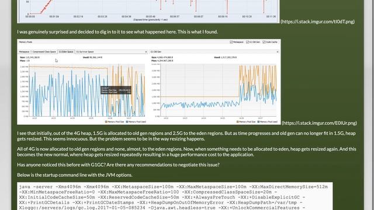Toggle the Code Cache checkbox
The height and width of the screenshot is (210, 374).
click(264, 42)
